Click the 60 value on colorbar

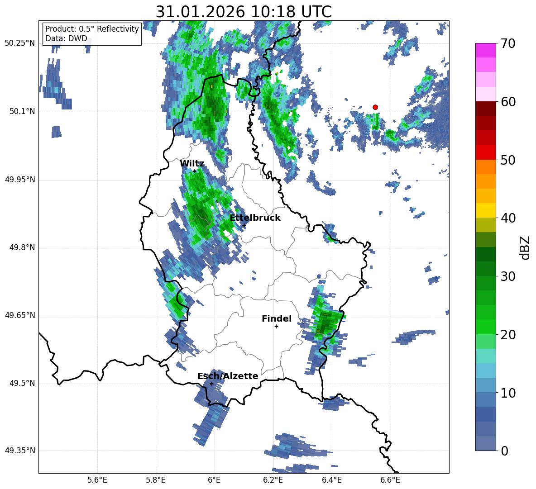click(x=508, y=102)
